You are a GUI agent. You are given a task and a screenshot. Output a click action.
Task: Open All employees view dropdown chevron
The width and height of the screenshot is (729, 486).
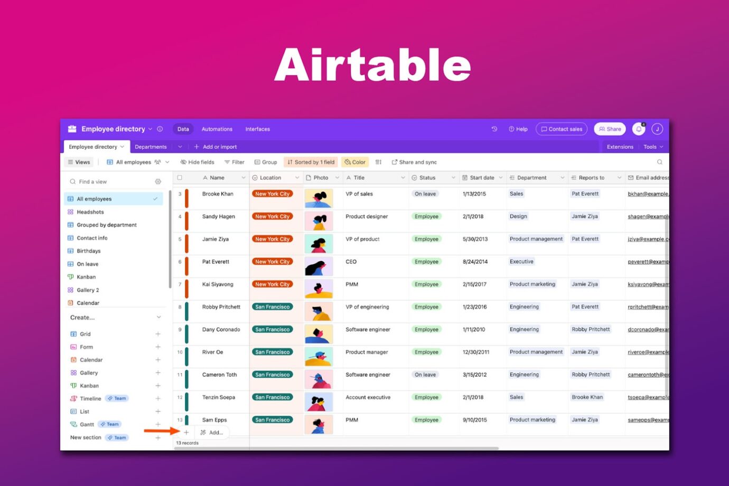(x=167, y=162)
